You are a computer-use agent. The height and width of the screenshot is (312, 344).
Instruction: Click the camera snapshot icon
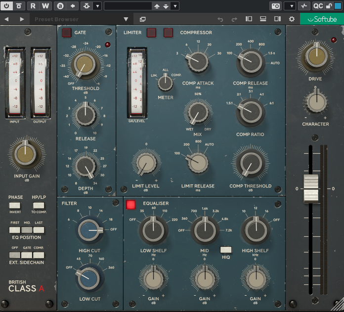click(x=276, y=6)
